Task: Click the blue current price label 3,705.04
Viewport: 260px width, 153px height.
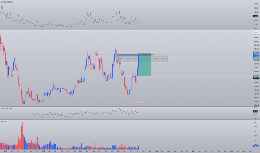Action: pyautogui.click(x=256, y=55)
